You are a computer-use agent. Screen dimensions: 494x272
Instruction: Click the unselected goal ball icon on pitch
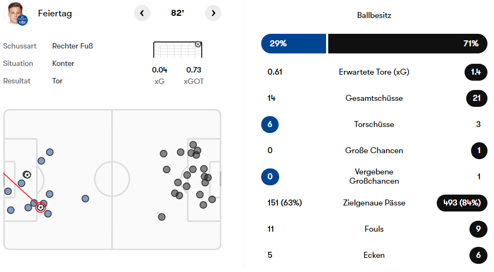pos(27,175)
